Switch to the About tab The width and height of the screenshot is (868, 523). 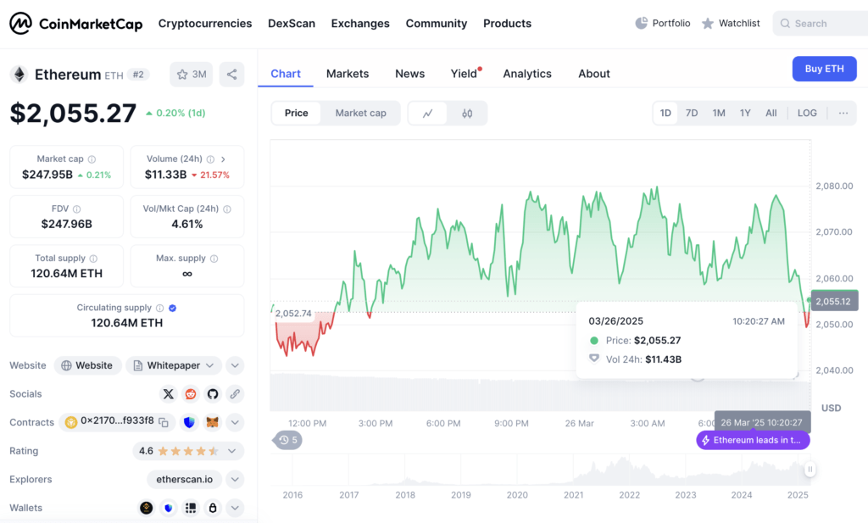pyautogui.click(x=594, y=74)
